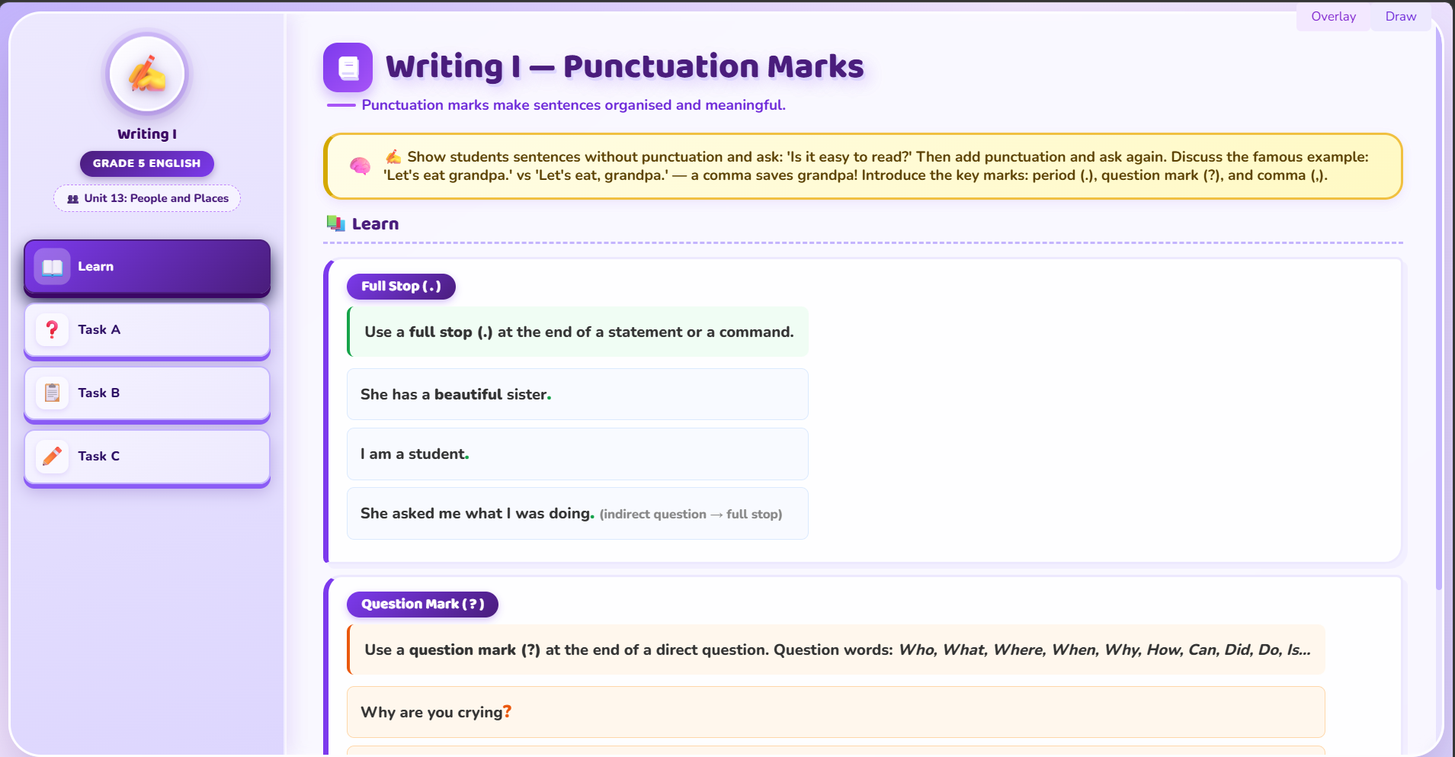
Task: Click the subtitle about punctuation marks
Action: point(573,105)
